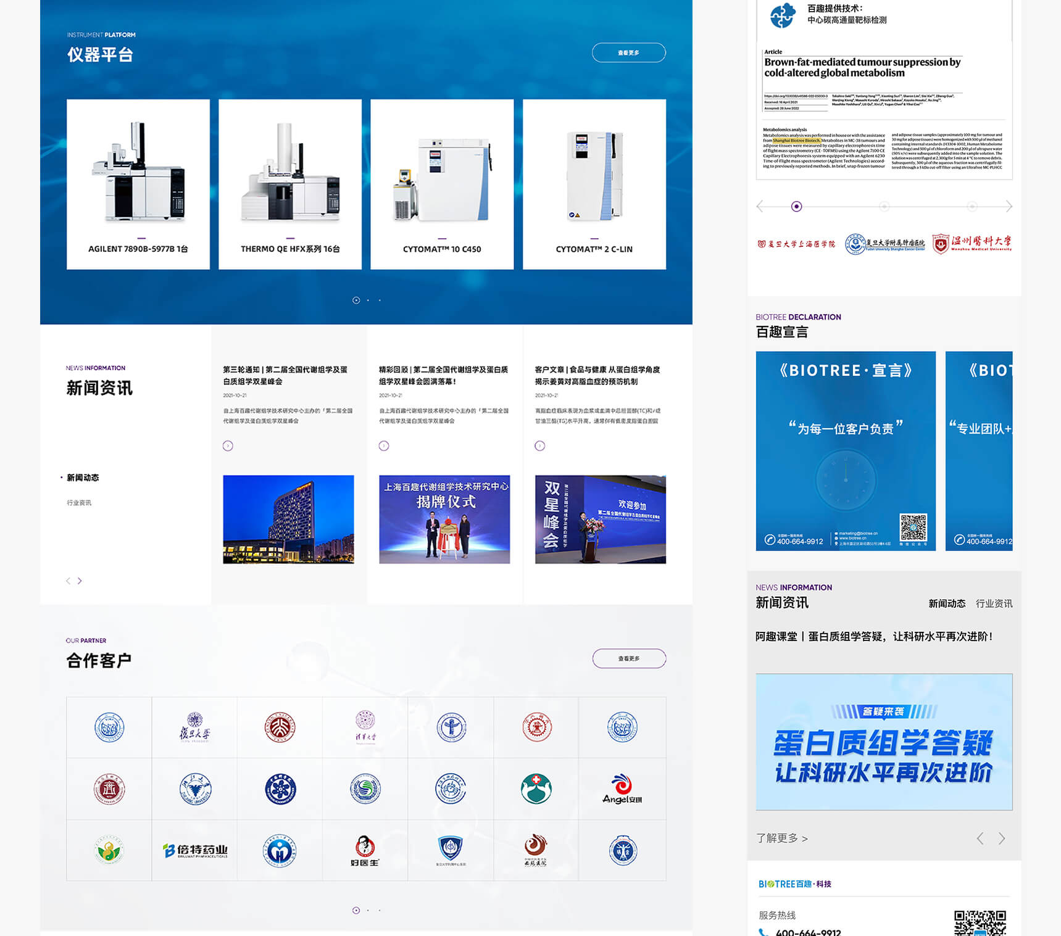Open AGILENT 7890B-5977B instrument card
The image size is (1061, 936).
138,184
